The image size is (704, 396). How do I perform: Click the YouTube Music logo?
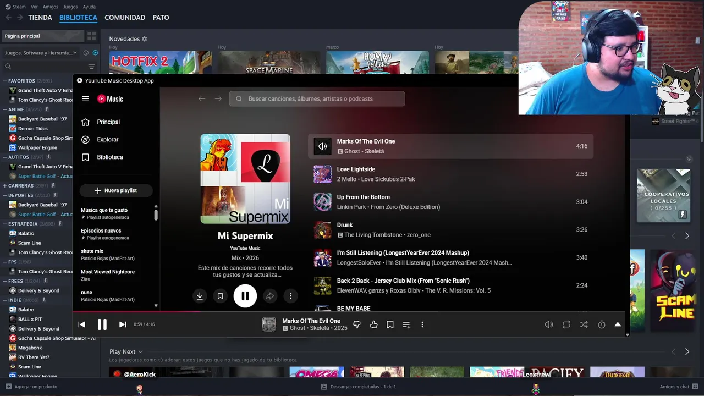click(110, 99)
